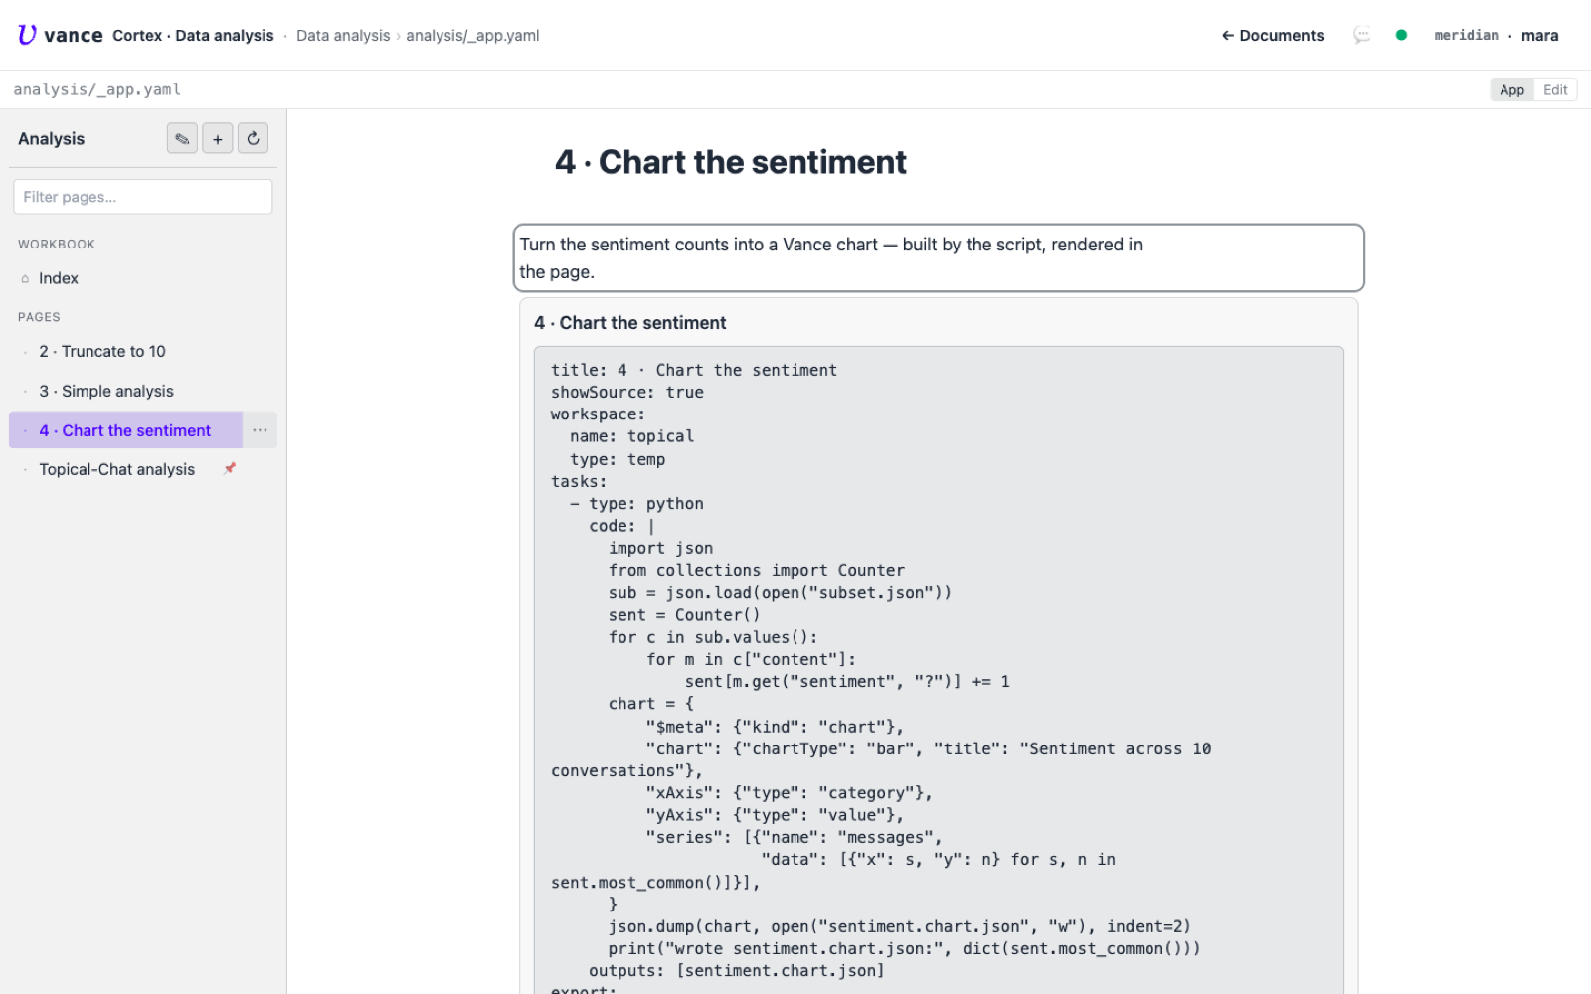The image size is (1591, 994).
Task: Click the Analysis sidebar heading
Action: pos(52,139)
